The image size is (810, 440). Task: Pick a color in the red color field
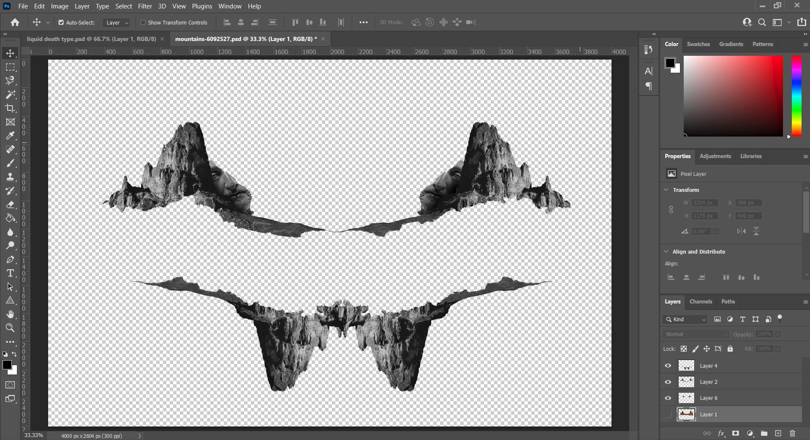coord(733,96)
